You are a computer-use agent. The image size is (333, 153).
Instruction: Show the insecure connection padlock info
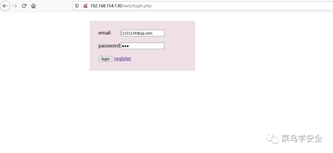85,6
